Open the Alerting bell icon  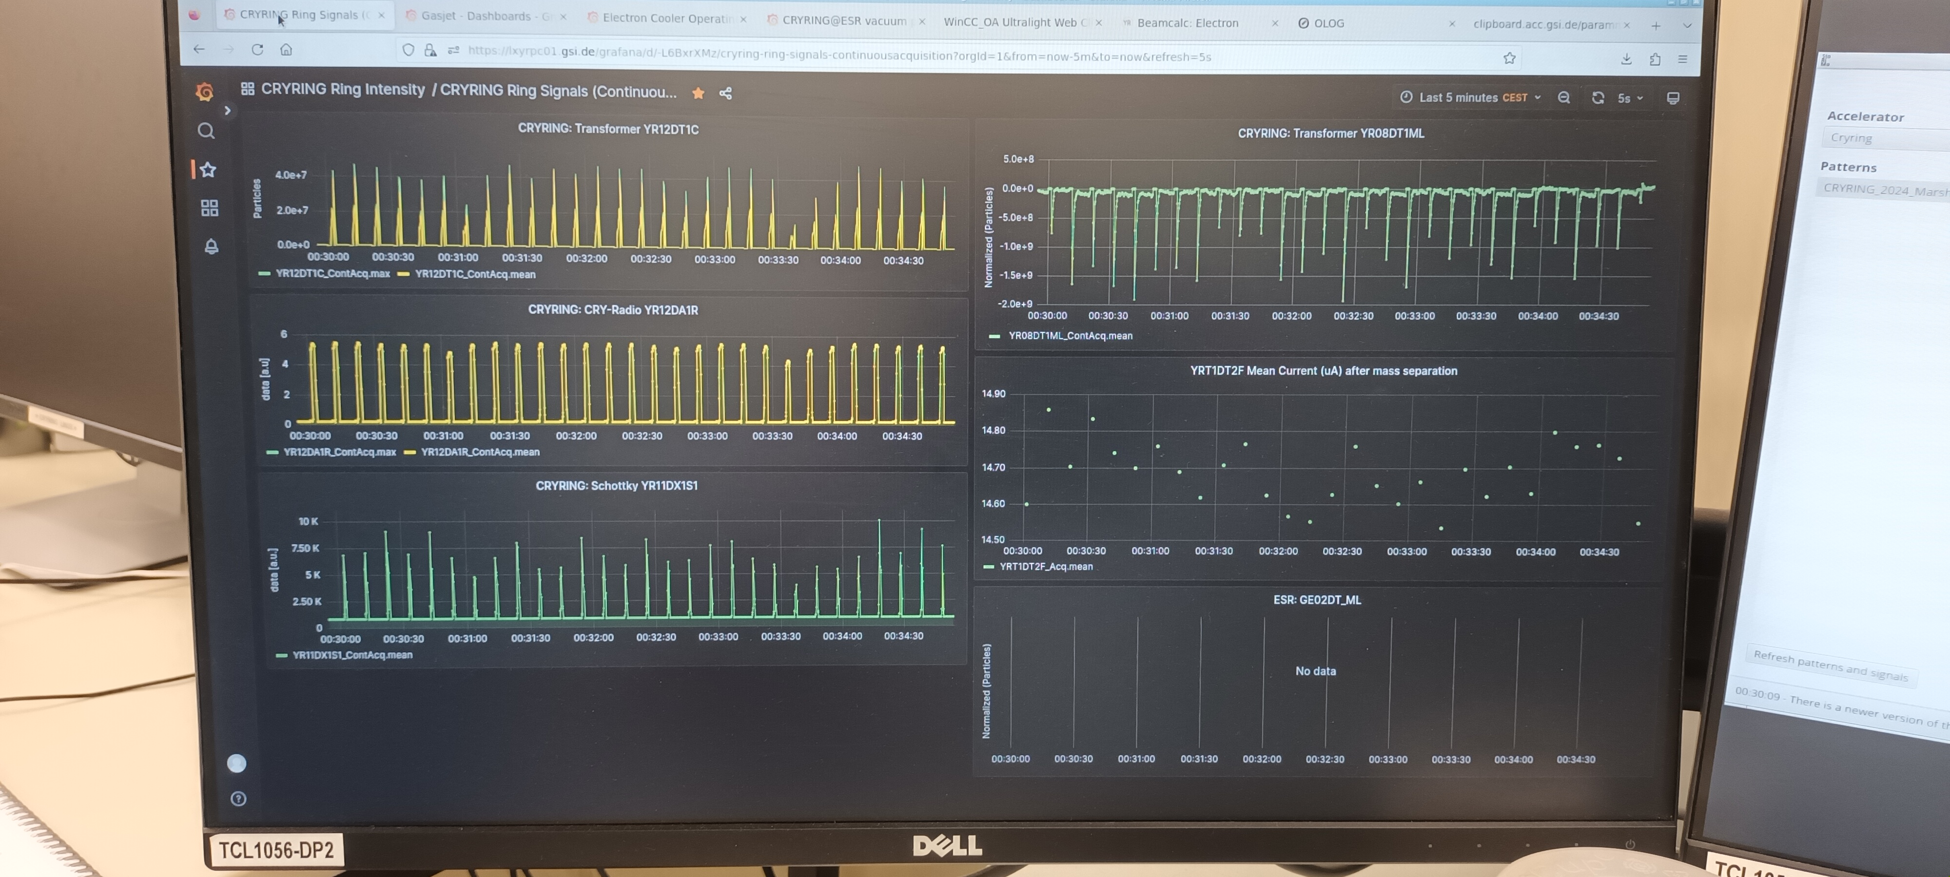pos(211,247)
